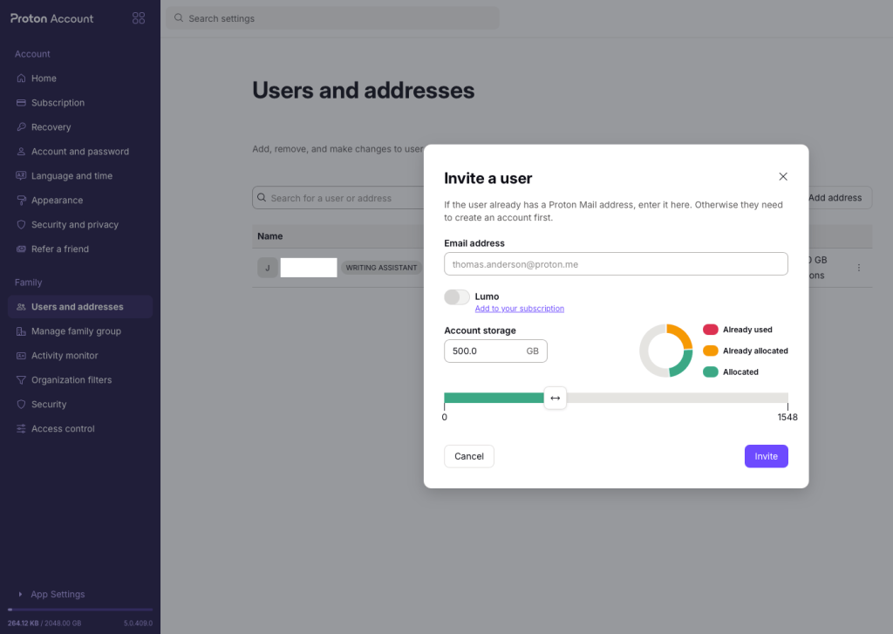Image resolution: width=893 pixels, height=634 pixels.
Task: Click Cancel in invite dialog
Action: pos(468,456)
